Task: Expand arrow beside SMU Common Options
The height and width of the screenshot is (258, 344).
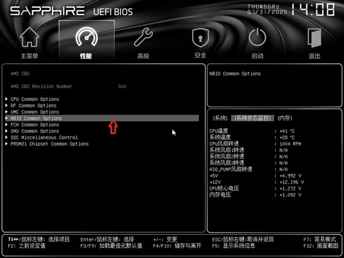Action: pyautogui.click(x=6, y=131)
